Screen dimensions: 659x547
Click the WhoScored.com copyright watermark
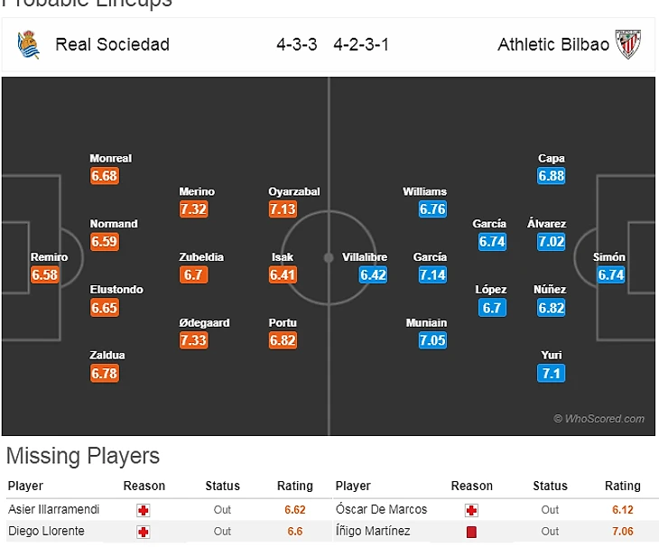(599, 419)
